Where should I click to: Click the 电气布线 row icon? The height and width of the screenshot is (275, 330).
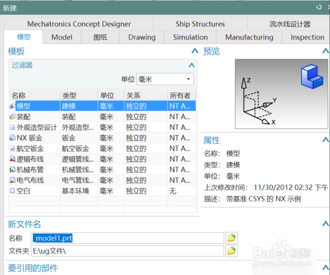coord(13,180)
